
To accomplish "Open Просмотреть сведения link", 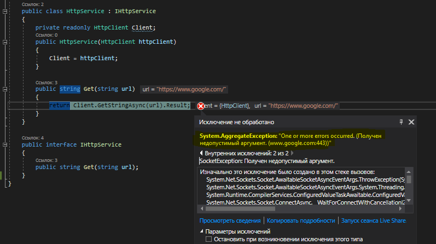I will [230, 220].
